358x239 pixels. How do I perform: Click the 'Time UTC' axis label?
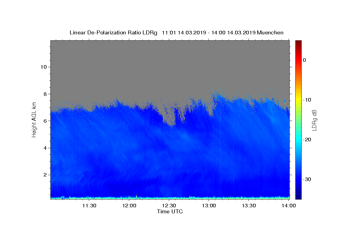[x=170, y=212]
